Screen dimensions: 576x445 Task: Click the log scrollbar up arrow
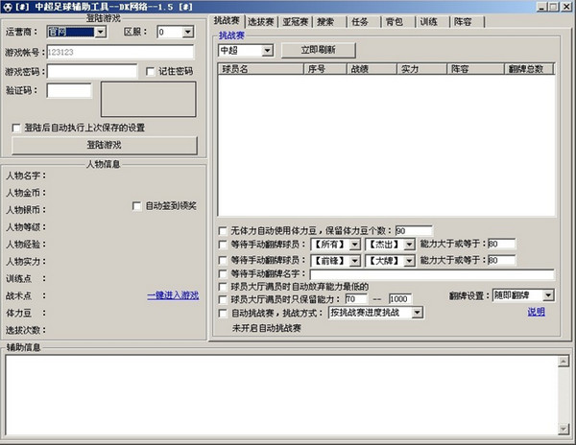564,362
